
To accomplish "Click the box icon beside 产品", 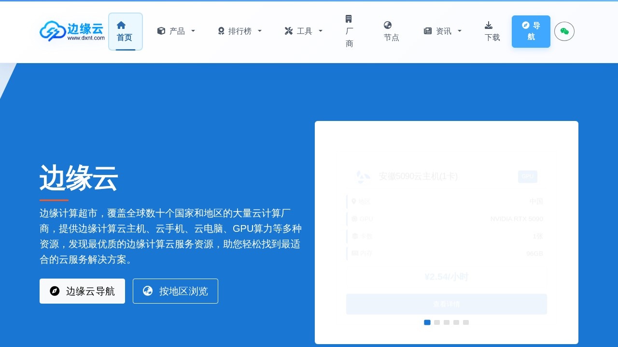I will 161,31.
